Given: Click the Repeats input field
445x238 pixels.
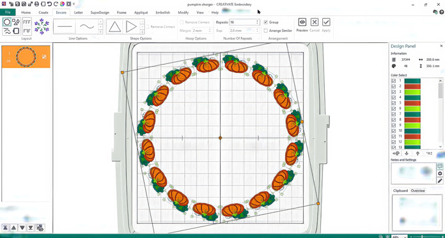Looking at the screenshot, I should click(243, 22).
